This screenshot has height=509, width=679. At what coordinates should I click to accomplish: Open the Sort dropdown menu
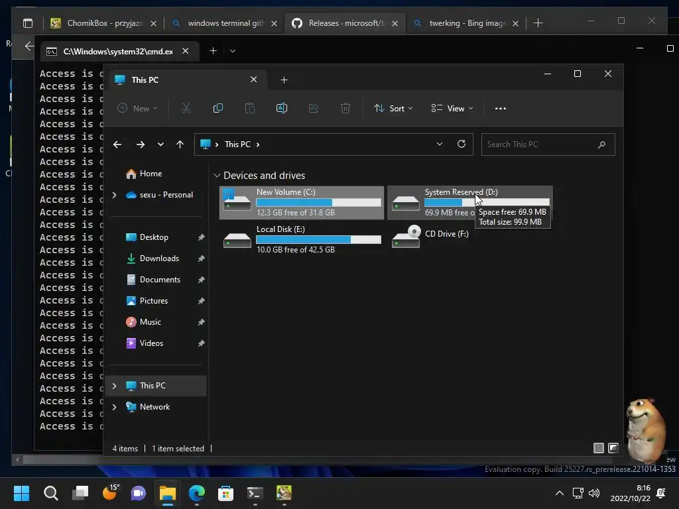point(393,108)
